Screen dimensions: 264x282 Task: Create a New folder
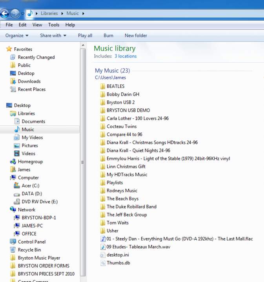tap(136, 36)
